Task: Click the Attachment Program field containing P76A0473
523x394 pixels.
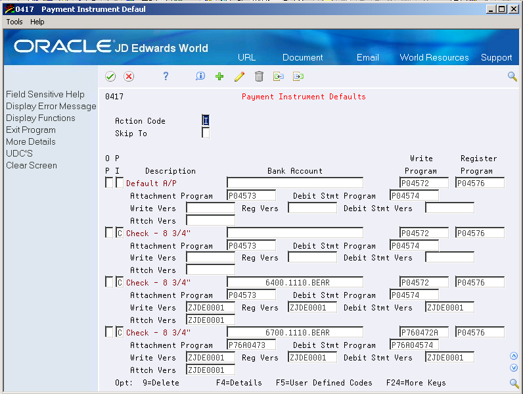Action: [x=251, y=345]
